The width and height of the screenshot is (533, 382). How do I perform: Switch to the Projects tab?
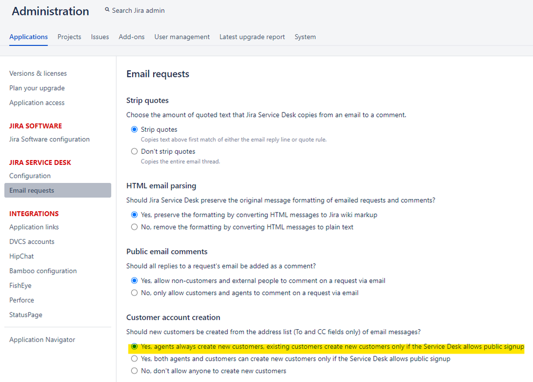tap(69, 37)
